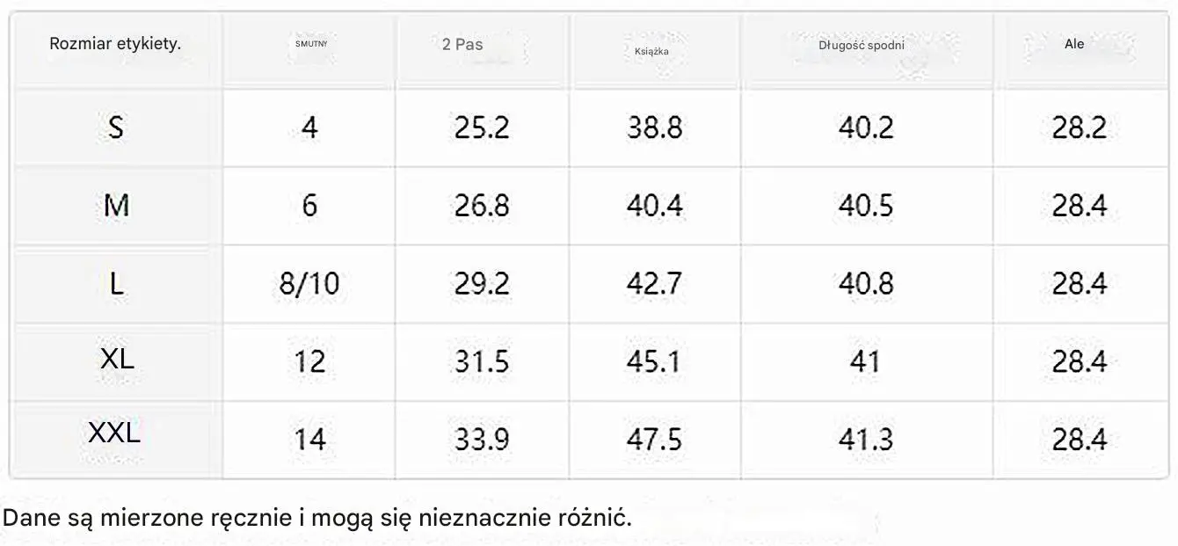
Task: Click the '2 Pas' column header
Action: (462, 44)
